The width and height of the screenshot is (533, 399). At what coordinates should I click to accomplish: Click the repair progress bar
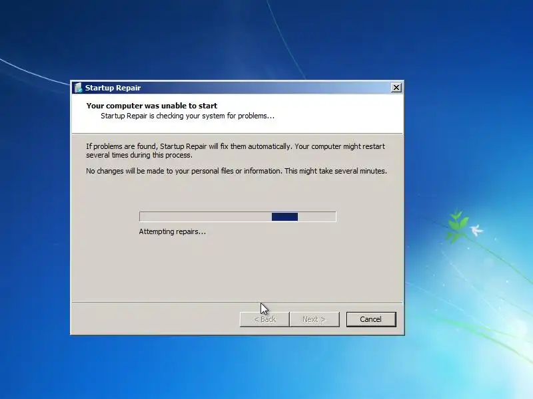point(238,217)
